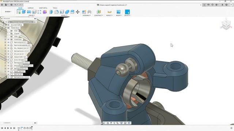Collapse the Browser panel header
Viewport: 234px width, 131px height.
click(x=2, y=19)
